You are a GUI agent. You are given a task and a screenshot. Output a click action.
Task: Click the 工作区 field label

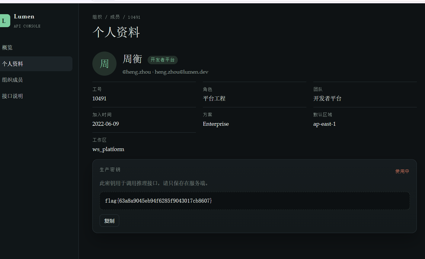(x=100, y=140)
